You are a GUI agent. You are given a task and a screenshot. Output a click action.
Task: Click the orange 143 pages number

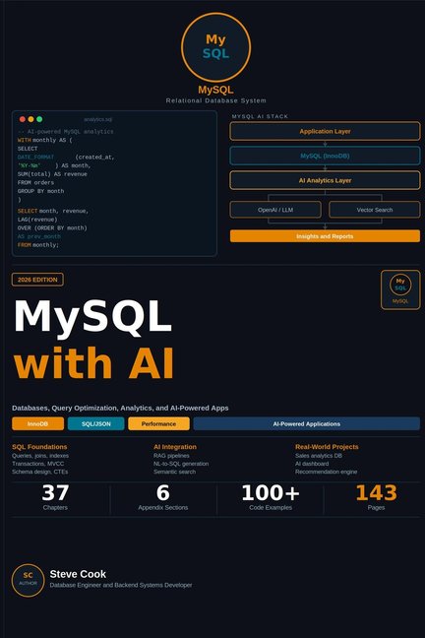(376, 492)
